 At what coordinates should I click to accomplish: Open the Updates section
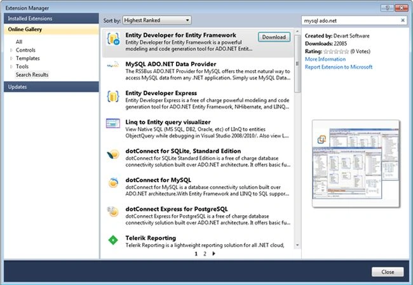point(51,87)
